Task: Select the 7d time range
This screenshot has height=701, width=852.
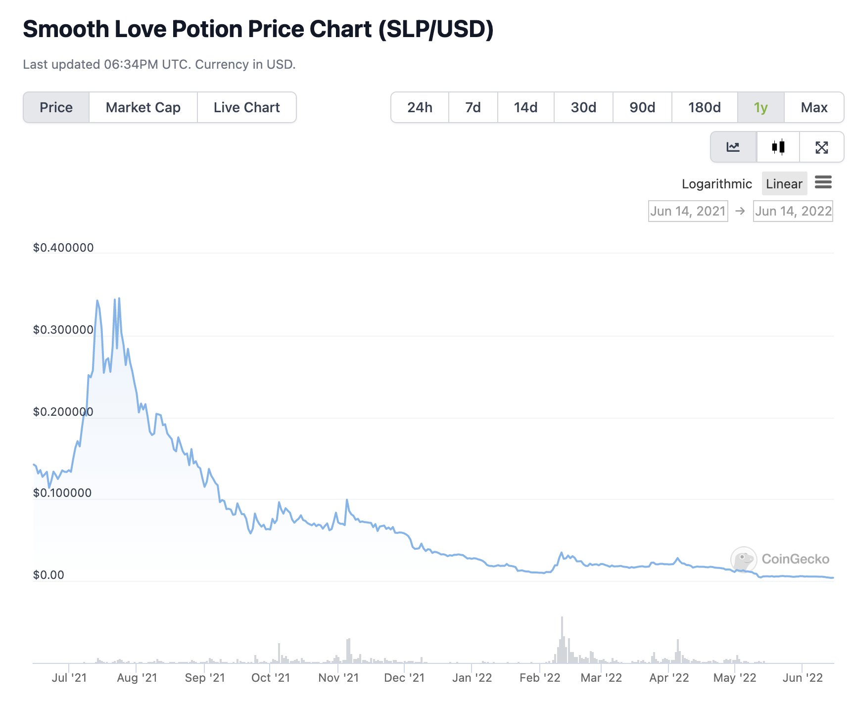Action: [473, 107]
